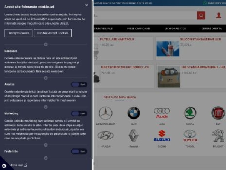Open SILICON ETANSARE BAIE ULEI product
This screenshot has height=170, width=226.
click(x=200, y=39)
